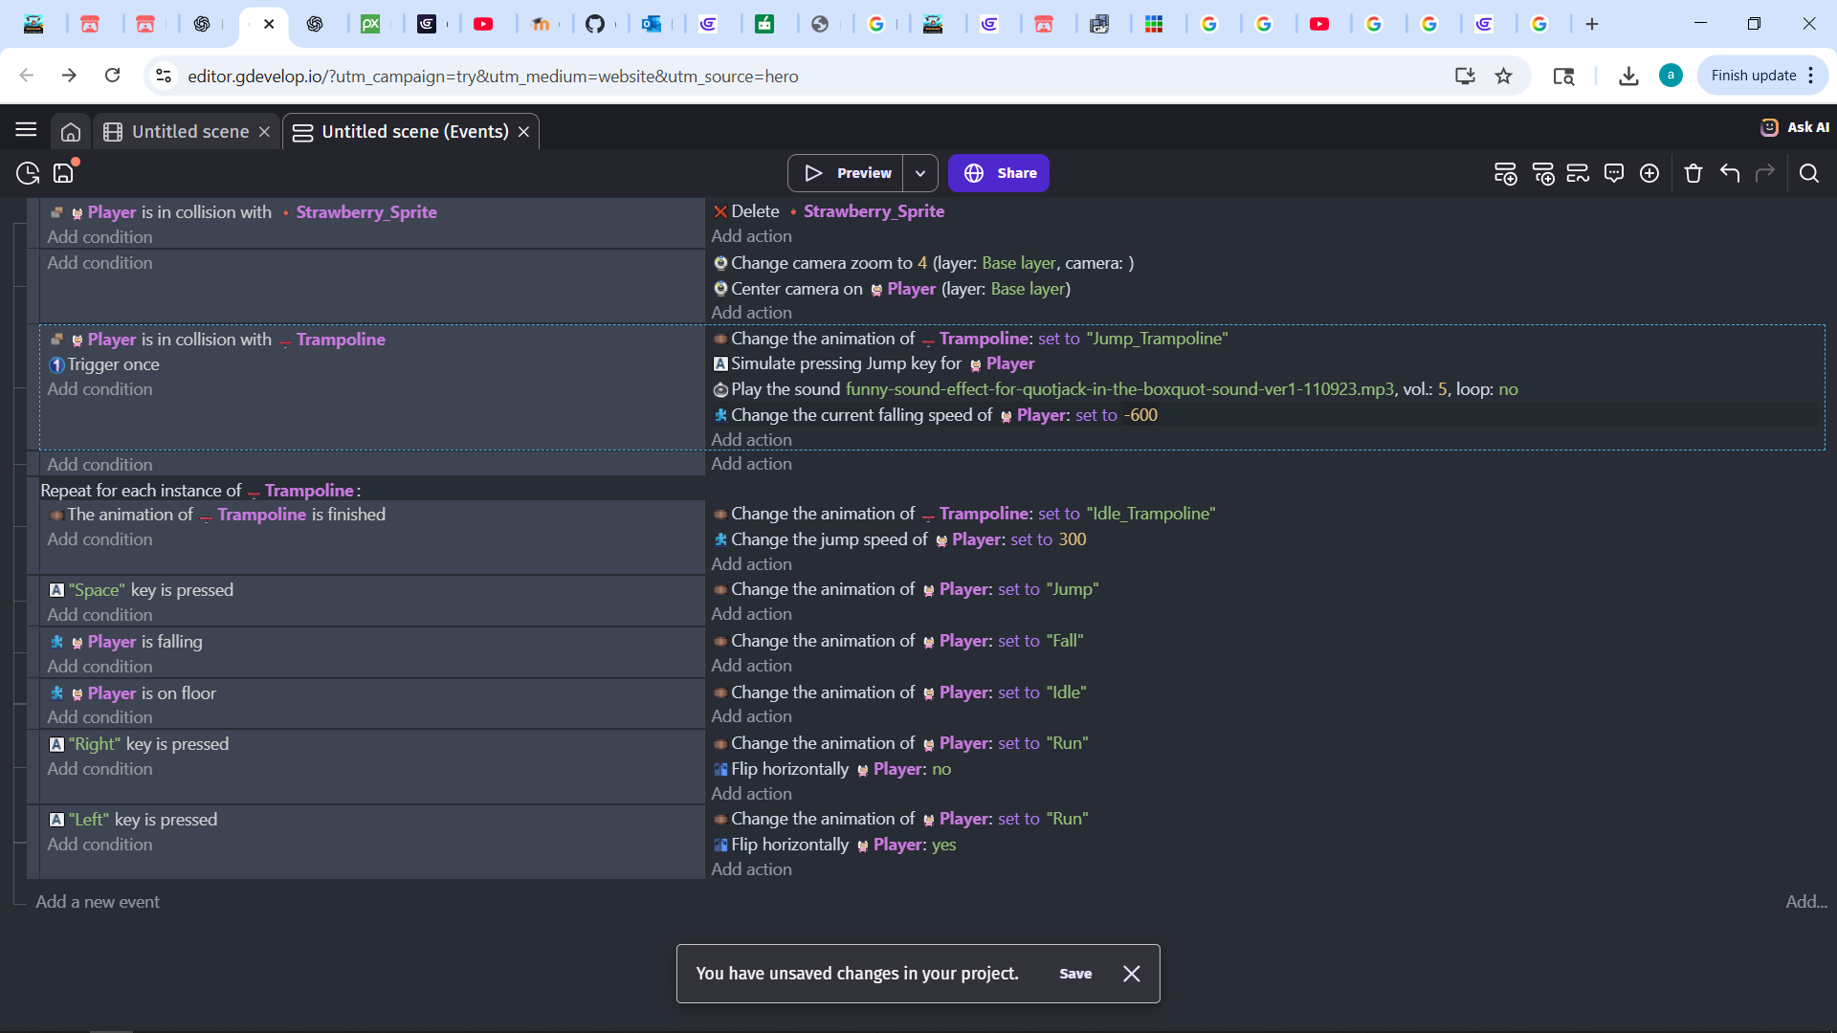The width and height of the screenshot is (1837, 1033).
Task: Search events with the magnifier icon
Action: [x=1810, y=172]
